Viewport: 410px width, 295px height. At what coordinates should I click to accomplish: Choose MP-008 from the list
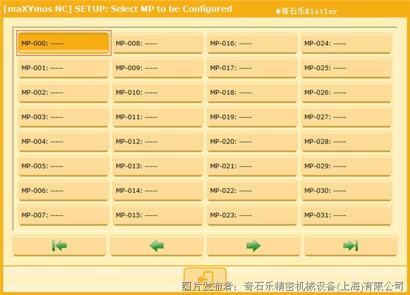(x=158, y=43)
